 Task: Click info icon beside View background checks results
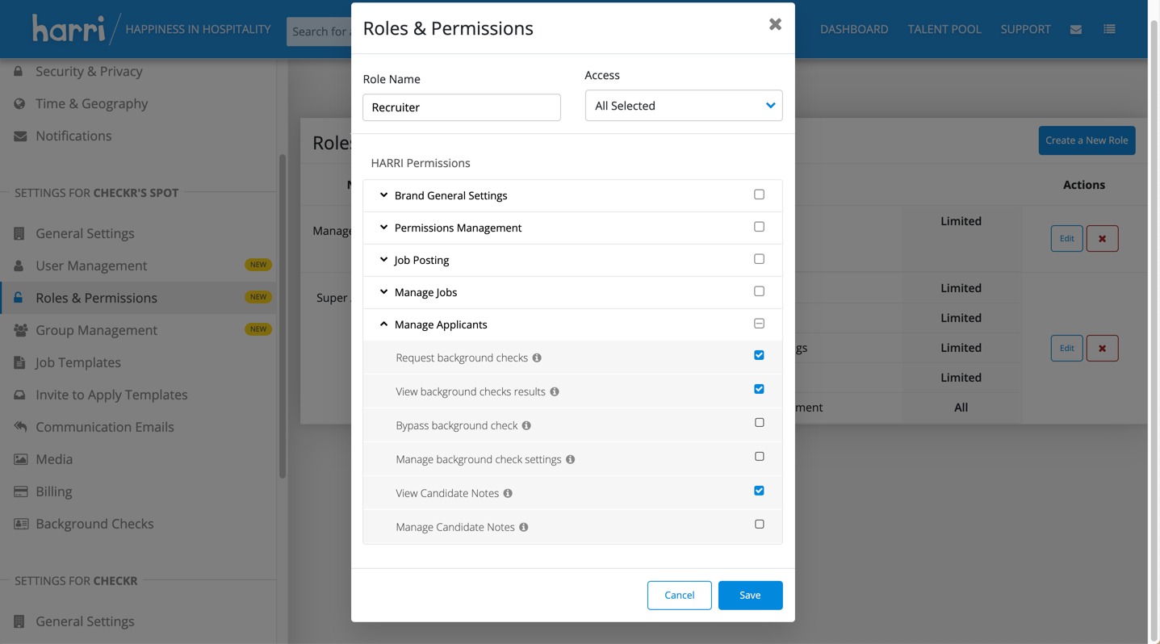point(555,391)
